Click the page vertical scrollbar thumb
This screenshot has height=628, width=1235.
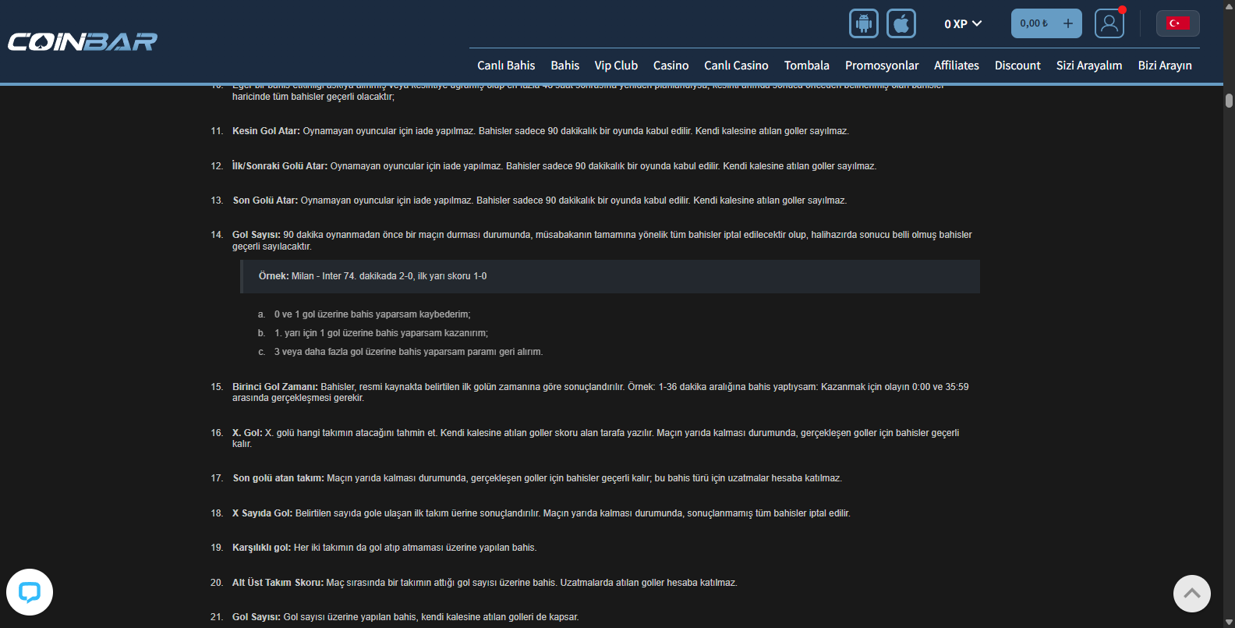[1229, 101]
